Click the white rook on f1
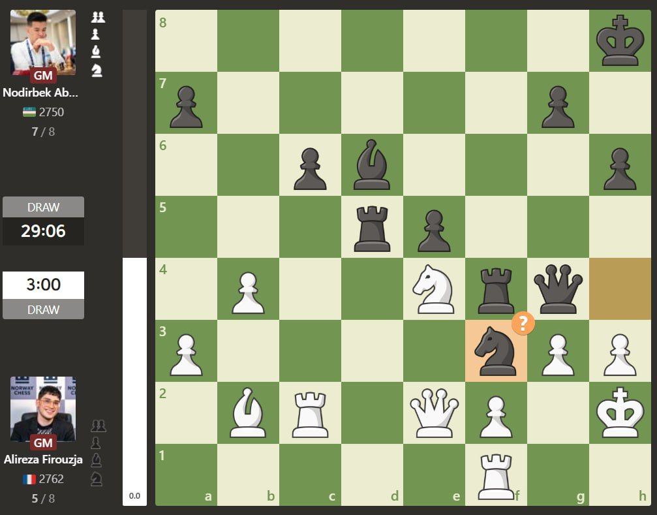Screen dimensions: 657x515 pos(495,475)
